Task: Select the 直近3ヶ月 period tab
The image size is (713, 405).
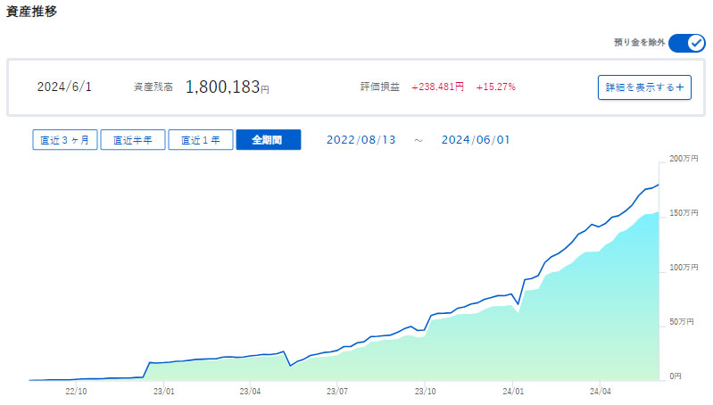Action: tap(64, 140)
